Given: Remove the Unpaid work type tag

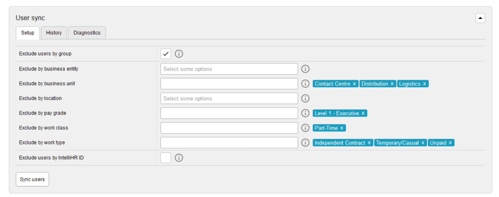Looking at the screenshot, I should click(450, 143).
